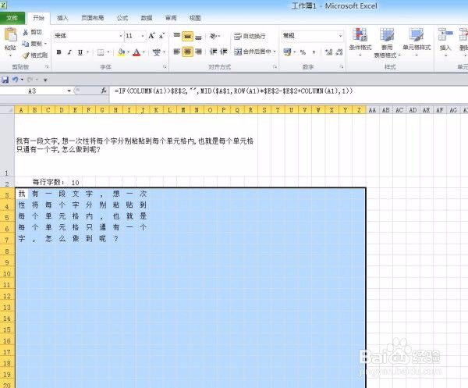
Task: Decrease decimal places
Action: coord(339,52)
